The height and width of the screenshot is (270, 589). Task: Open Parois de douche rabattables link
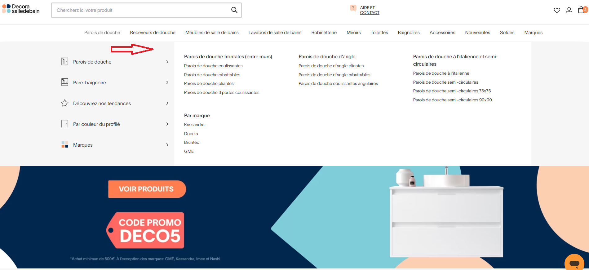pyautogui.click(x=212, y=75)
